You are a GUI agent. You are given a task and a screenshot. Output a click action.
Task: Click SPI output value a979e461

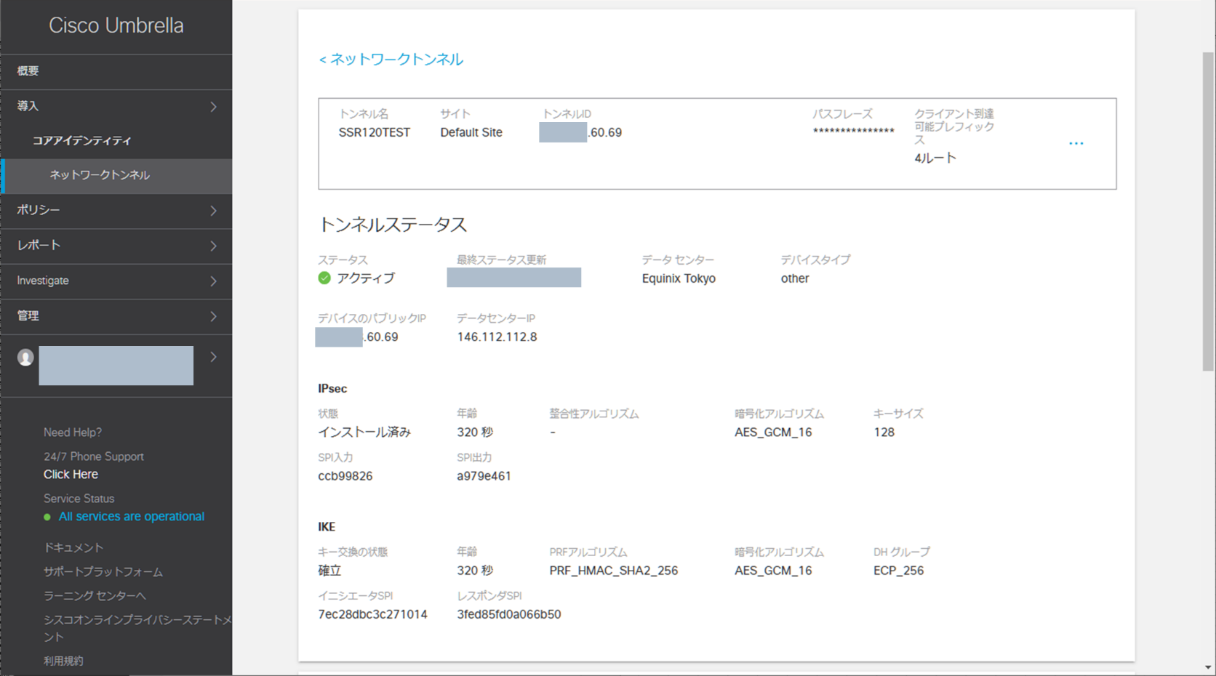pos(484,476)
